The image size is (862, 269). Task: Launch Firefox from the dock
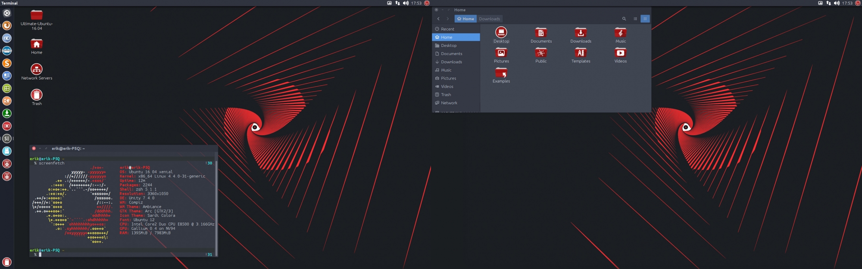pos(7,25)
